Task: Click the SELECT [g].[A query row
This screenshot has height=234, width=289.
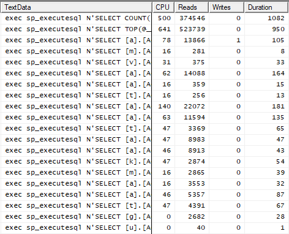Action: (x=144, y=217)
